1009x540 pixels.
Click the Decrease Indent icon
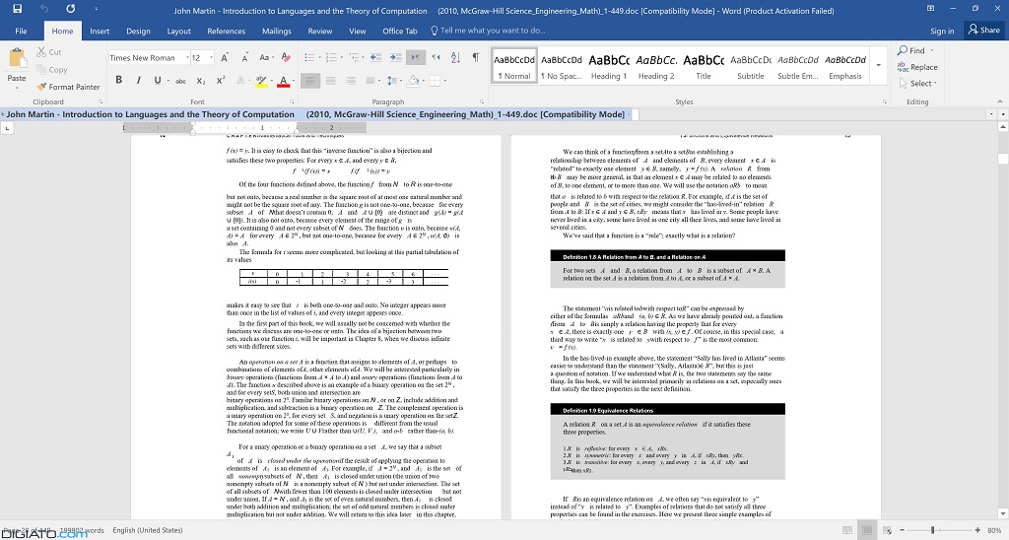(x=375, y=58)
